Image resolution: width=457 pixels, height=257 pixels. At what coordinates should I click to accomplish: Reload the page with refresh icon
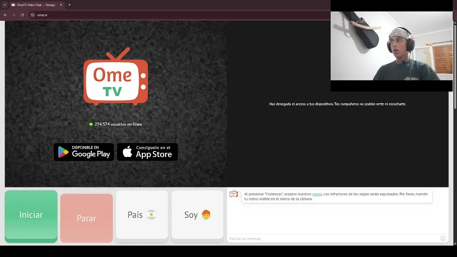pyautogui.click(x=22, y=15)
